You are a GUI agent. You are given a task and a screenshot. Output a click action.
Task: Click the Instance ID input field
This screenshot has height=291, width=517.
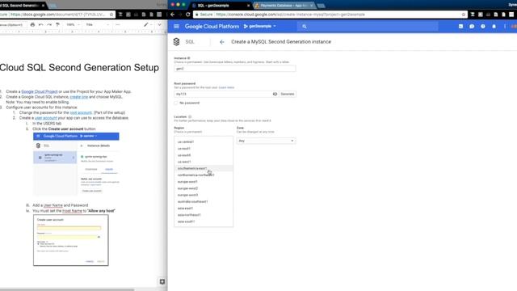(235, 68)
